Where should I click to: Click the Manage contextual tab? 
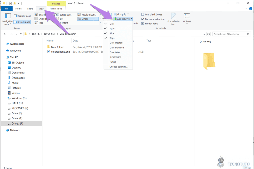pyautogui.click(x=56, y=3)
